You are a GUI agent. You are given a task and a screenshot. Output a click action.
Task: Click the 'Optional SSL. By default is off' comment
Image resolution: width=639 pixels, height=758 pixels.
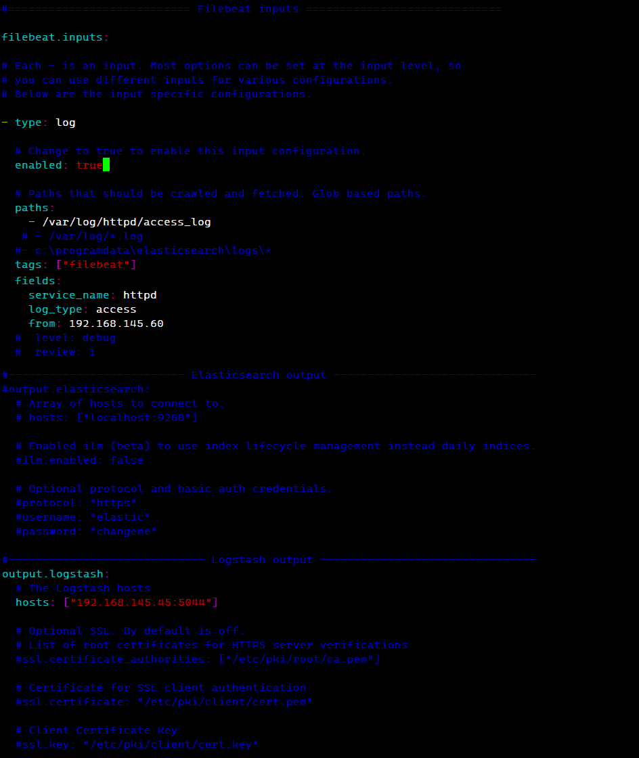130,631
